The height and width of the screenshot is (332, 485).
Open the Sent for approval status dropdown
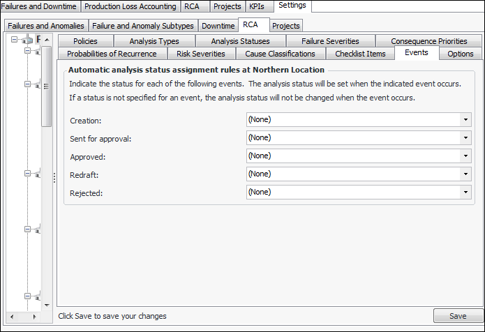(x=359, y=137)
